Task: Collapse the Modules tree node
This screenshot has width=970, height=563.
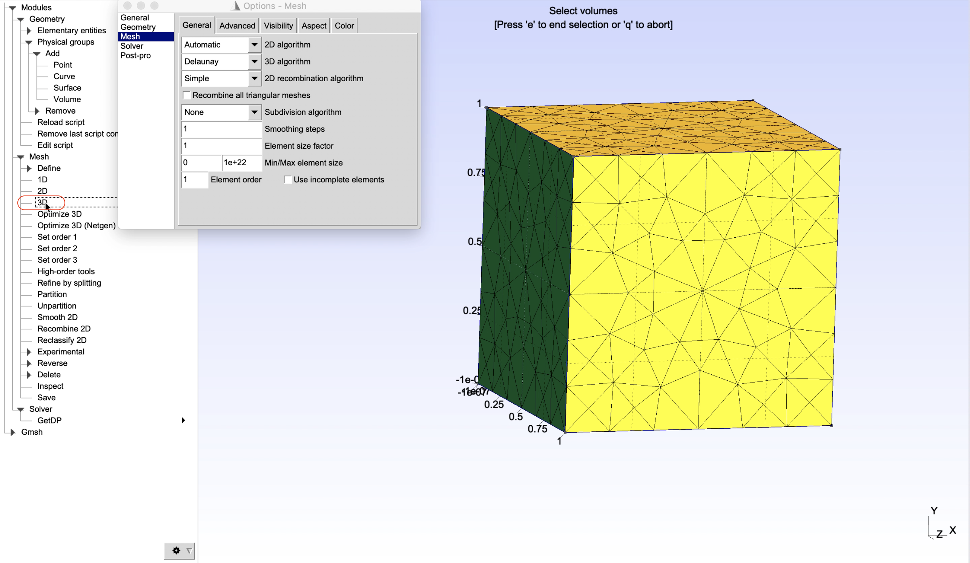Action: [13, 7]
